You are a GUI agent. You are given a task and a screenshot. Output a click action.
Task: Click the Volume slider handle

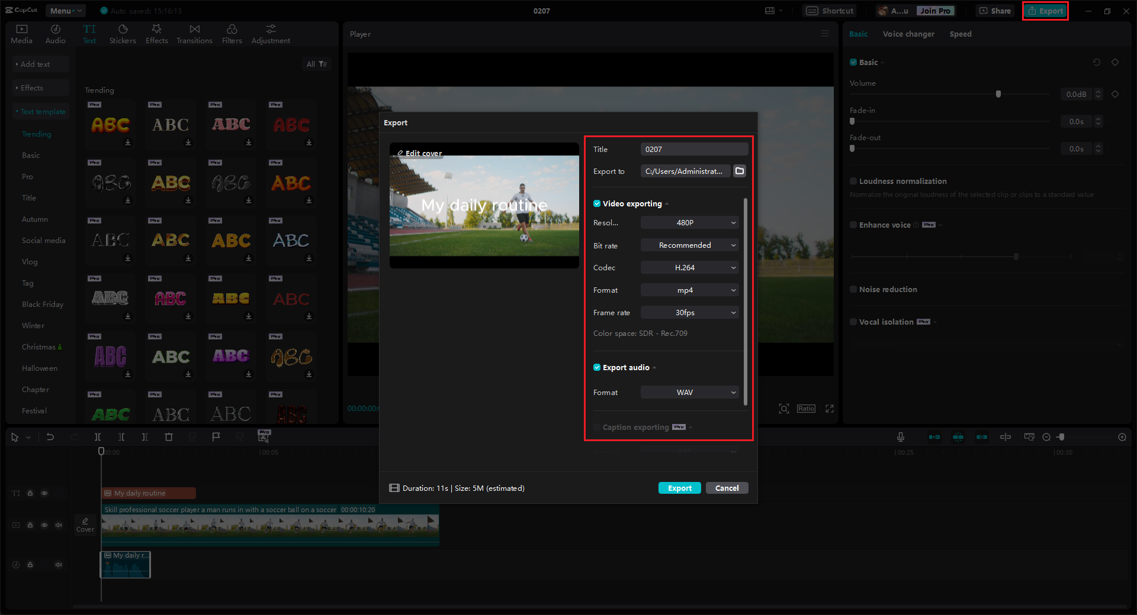coord(998,94)
